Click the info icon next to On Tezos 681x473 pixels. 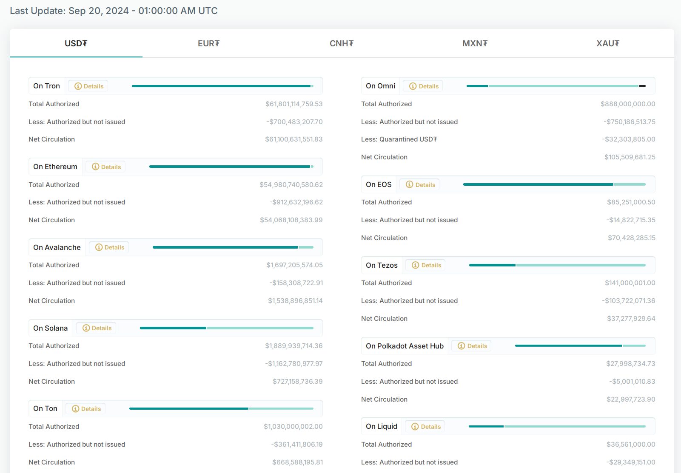point(415,265)
